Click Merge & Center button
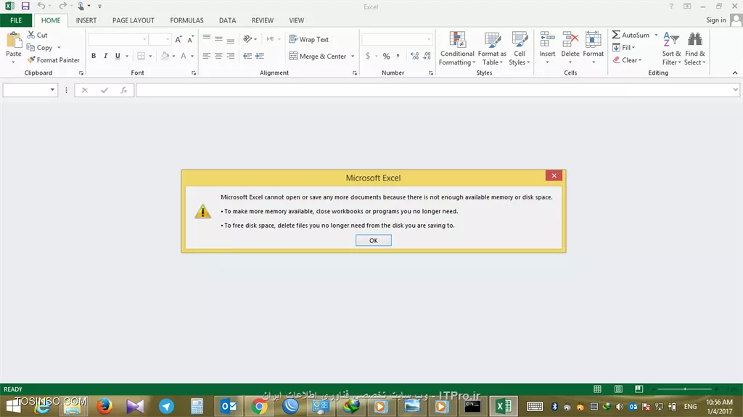 pyautogui.click(x=318, y=56)
